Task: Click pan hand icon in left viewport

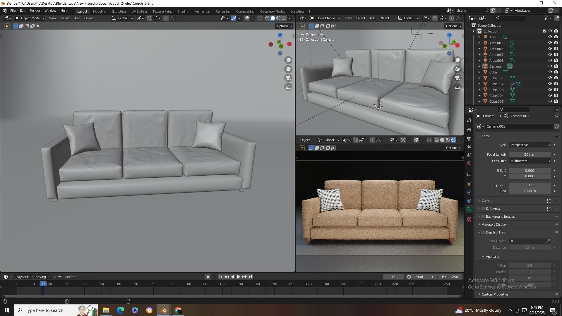Action: point(288,69)
